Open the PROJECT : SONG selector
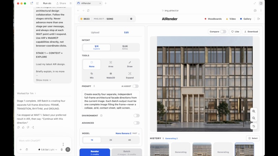278x156 pixels. point(103,19)
